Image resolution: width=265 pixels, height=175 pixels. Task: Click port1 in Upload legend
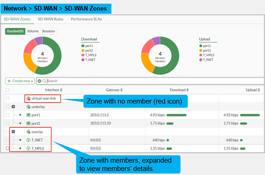coord(205,46)
